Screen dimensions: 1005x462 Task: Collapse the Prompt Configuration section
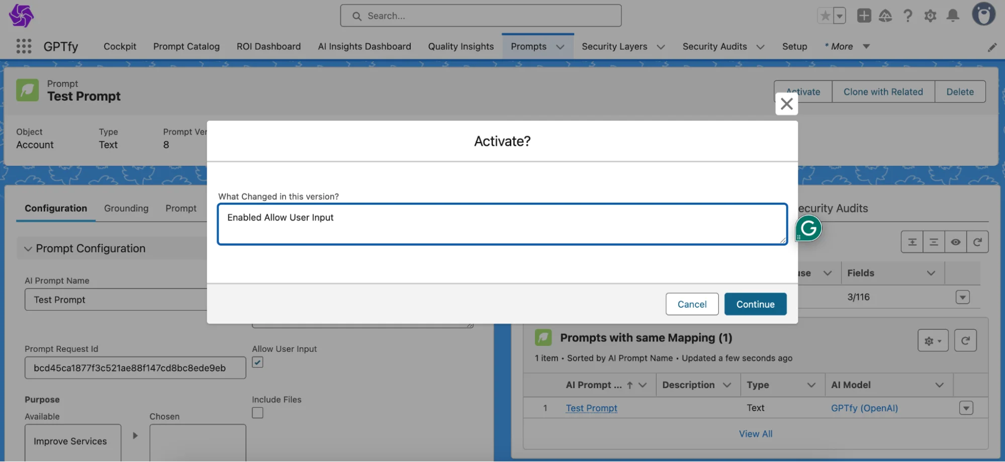point(28,248)
